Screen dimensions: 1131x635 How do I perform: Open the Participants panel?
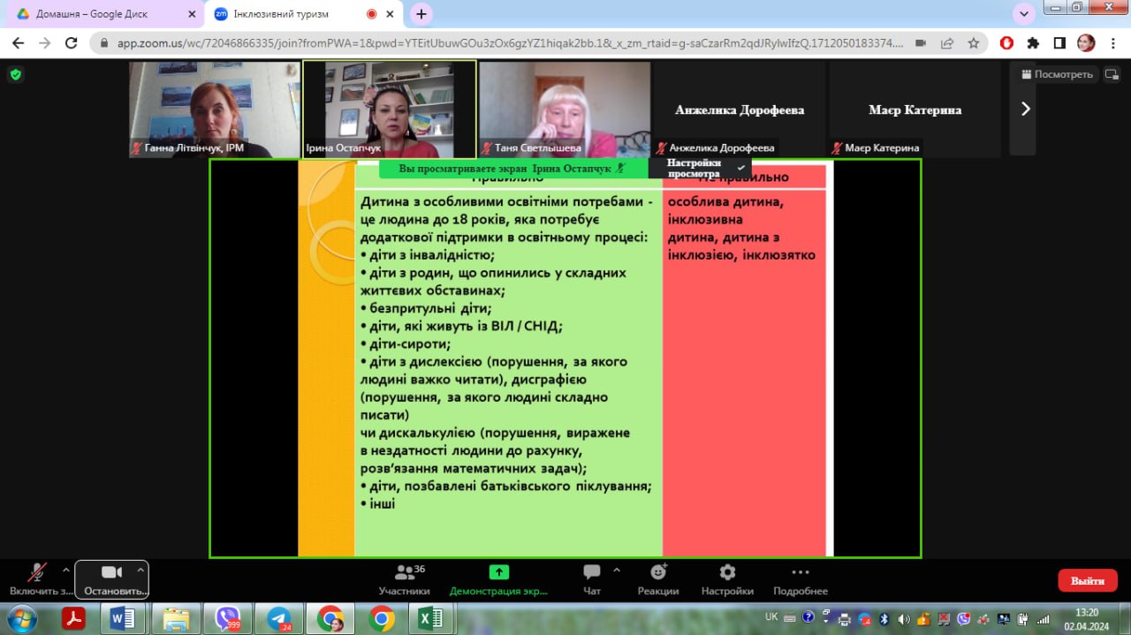404,573
